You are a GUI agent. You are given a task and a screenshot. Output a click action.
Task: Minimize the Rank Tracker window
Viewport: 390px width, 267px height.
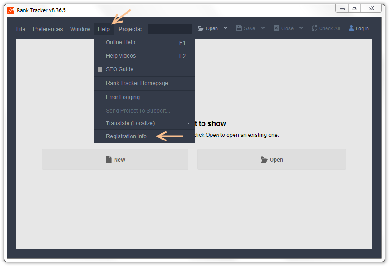tap(342, 9)
